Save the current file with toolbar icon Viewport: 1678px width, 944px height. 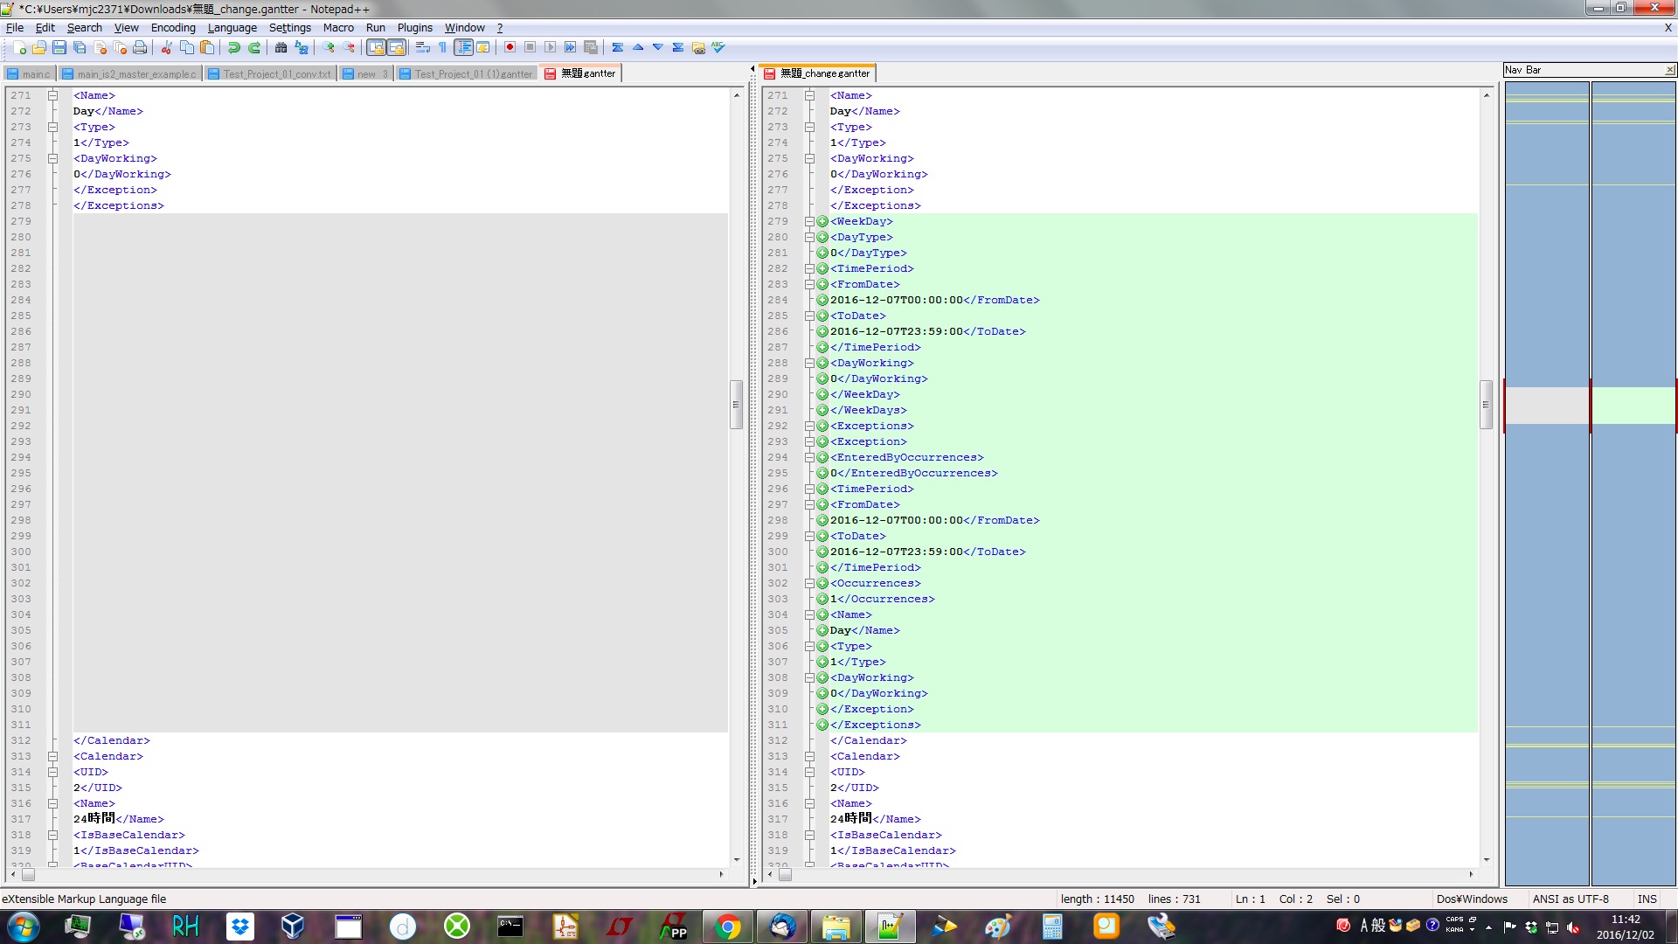[59, 47]
